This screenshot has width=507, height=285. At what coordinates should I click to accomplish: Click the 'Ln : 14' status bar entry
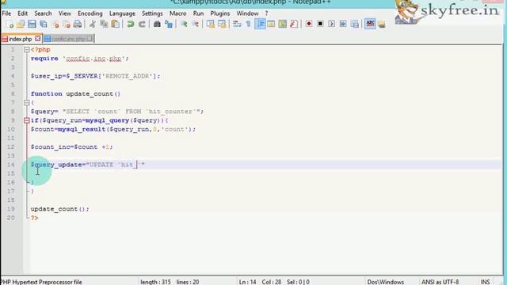[x=247, y=282]
